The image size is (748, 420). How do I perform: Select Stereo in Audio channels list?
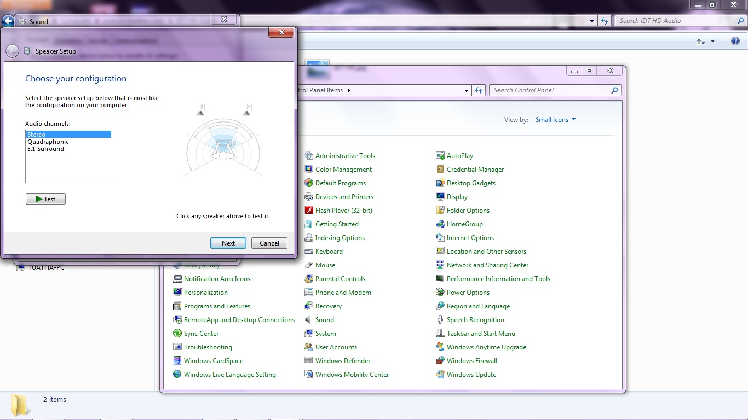point(68,135)
